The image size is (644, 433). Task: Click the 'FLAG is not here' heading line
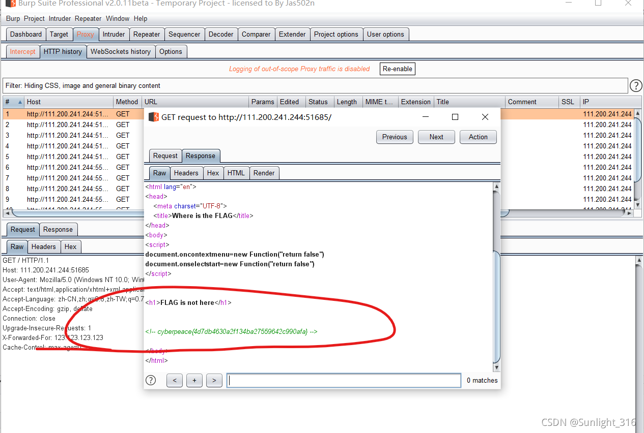pos(188,302)
